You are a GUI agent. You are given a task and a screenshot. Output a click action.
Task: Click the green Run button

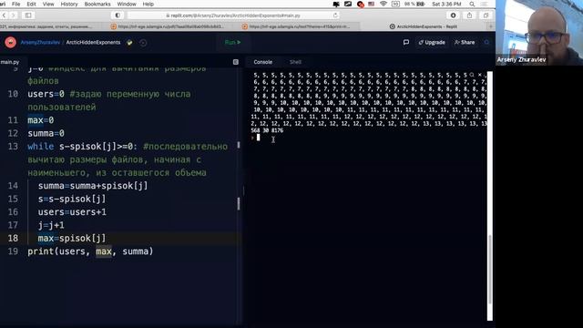pos(233,43)
